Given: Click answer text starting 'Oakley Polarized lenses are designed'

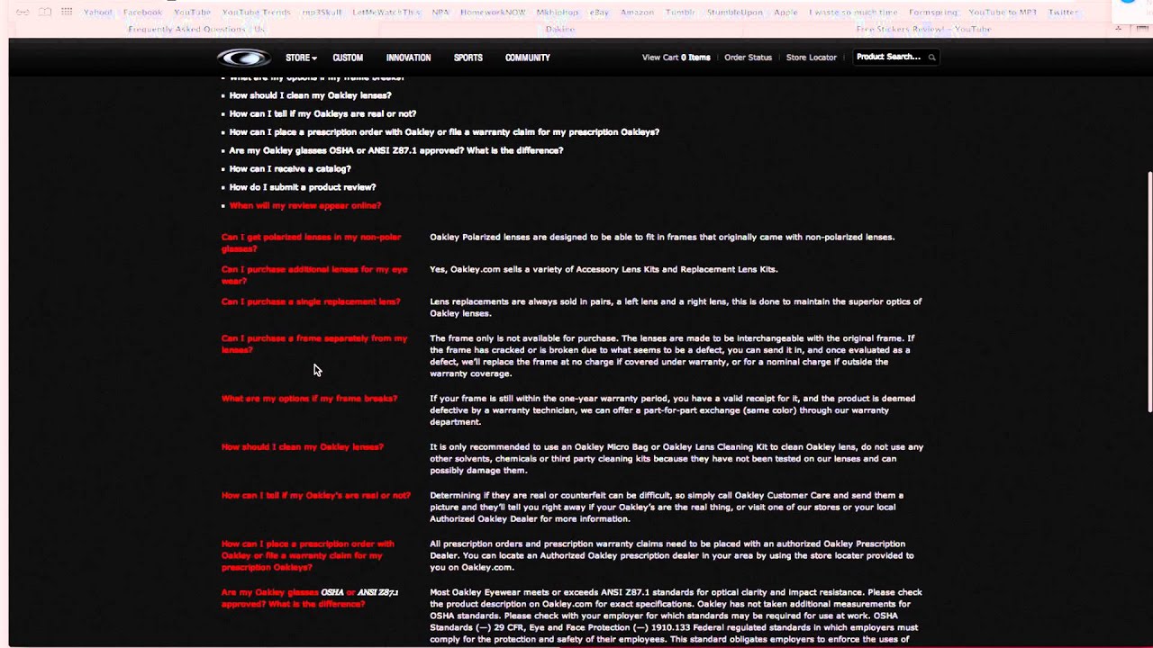Looking at the screenshot, I should point(662,238).
